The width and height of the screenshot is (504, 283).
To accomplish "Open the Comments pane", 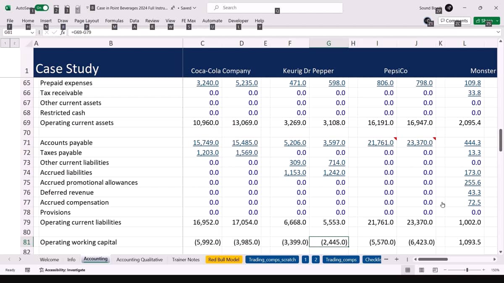I will [x=454, y=21].
